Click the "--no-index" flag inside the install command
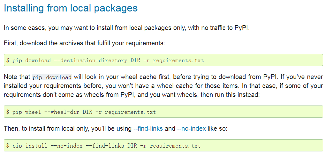Image resolution: width=325 pixels, height=153 pixels. (66, 146)
